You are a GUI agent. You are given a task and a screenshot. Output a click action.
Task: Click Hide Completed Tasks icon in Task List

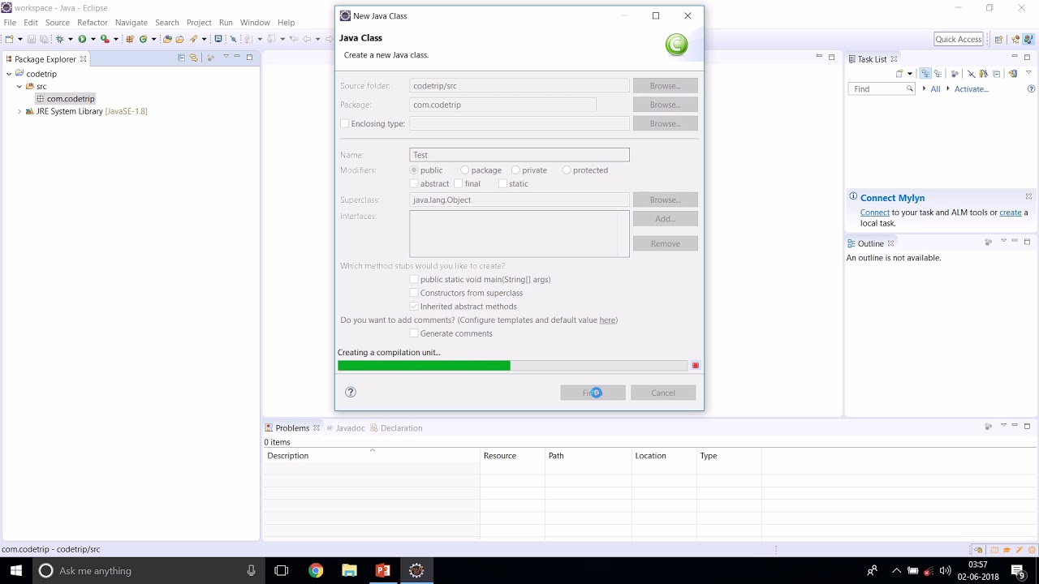point(972,73)
